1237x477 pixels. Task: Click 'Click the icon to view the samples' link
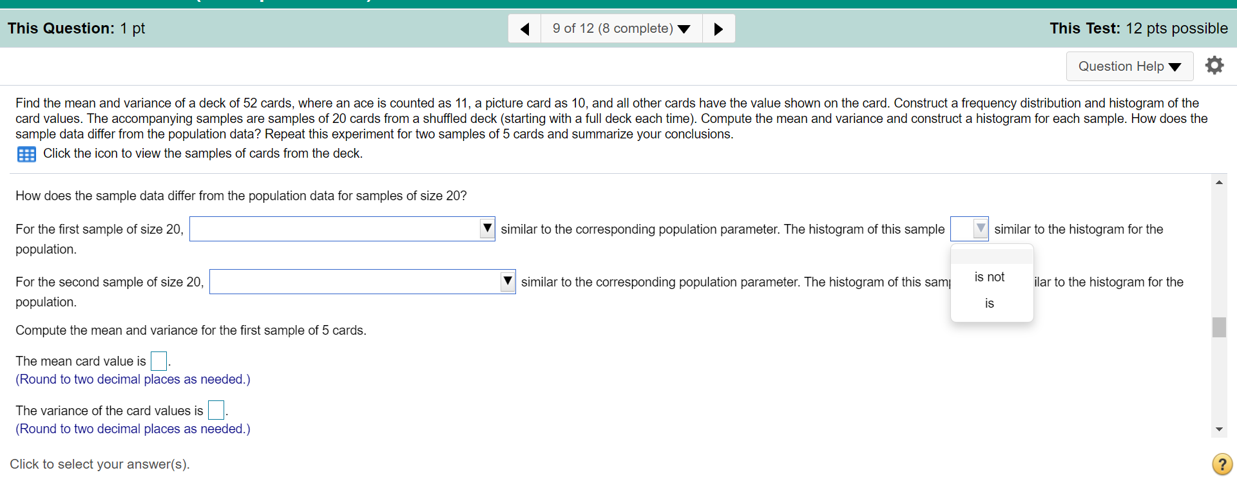click(203, 153)
